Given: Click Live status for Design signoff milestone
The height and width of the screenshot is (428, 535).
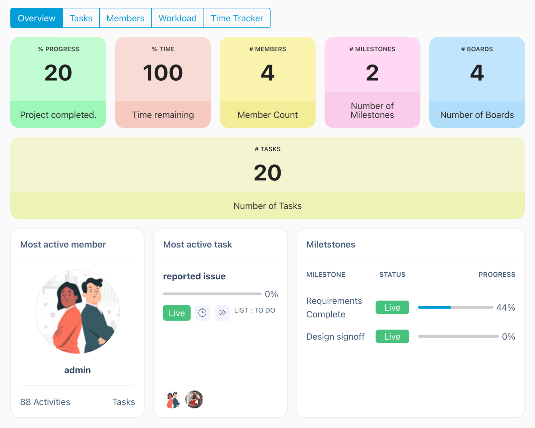Looking at the screenshot, I should click(x=392, y=336).
